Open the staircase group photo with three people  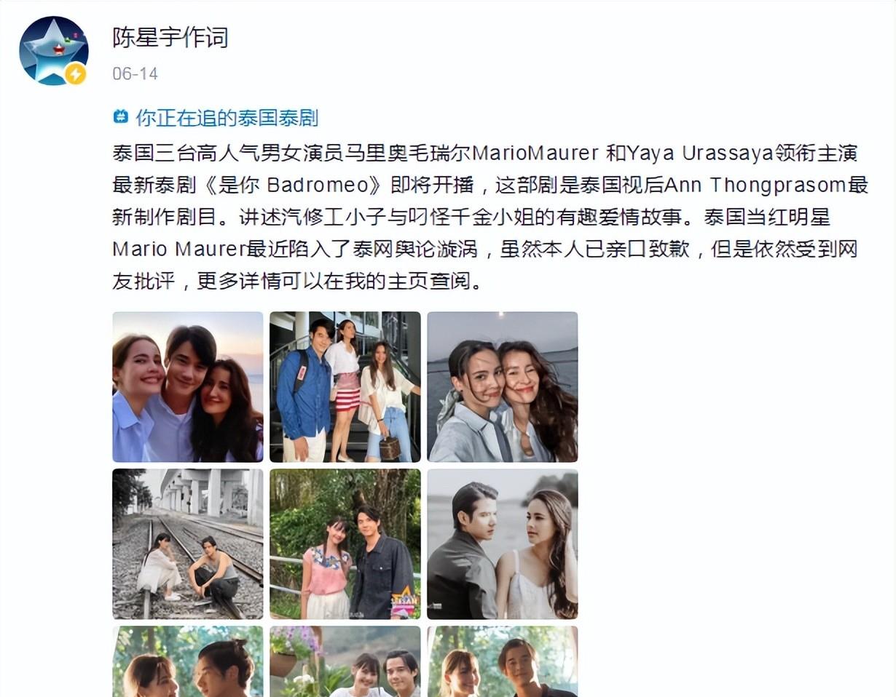[345, 387]
